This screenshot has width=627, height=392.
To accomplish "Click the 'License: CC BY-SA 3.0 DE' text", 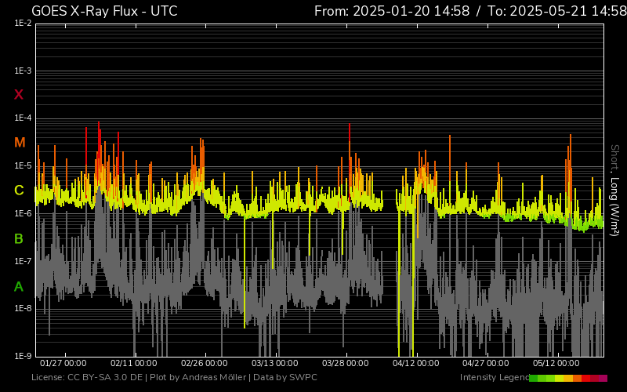I will pos(87,377).
